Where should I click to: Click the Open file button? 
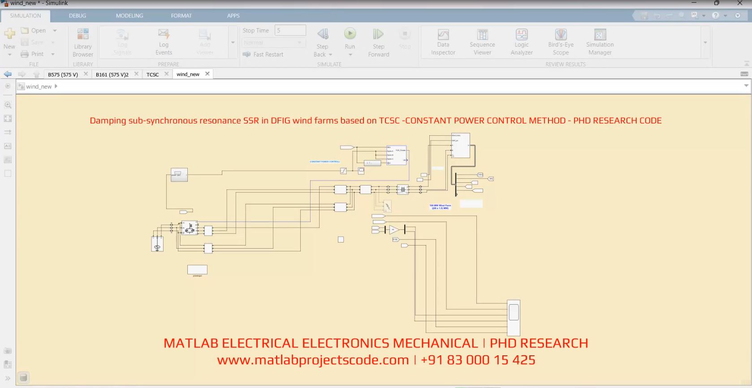pyautogui.click(x=34, y=30)
